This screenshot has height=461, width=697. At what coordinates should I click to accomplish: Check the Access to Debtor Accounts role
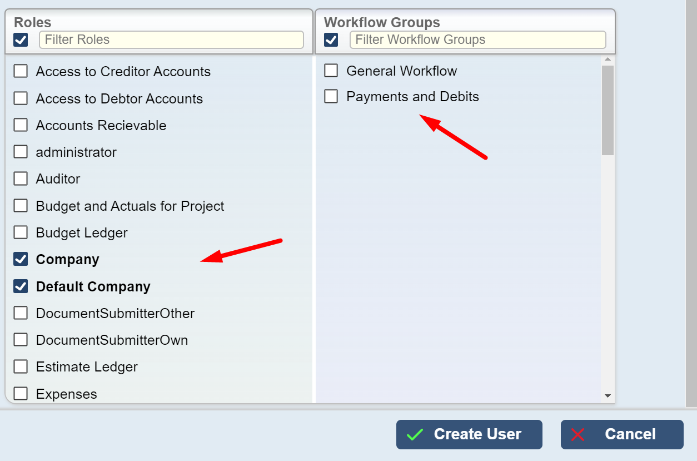point(21,98)
